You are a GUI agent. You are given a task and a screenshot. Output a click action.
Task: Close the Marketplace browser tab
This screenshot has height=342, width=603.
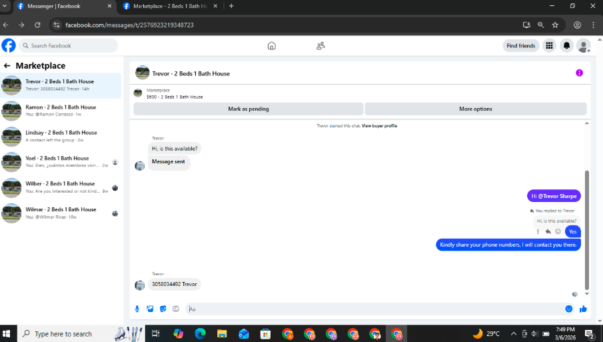tap(215, 6)
